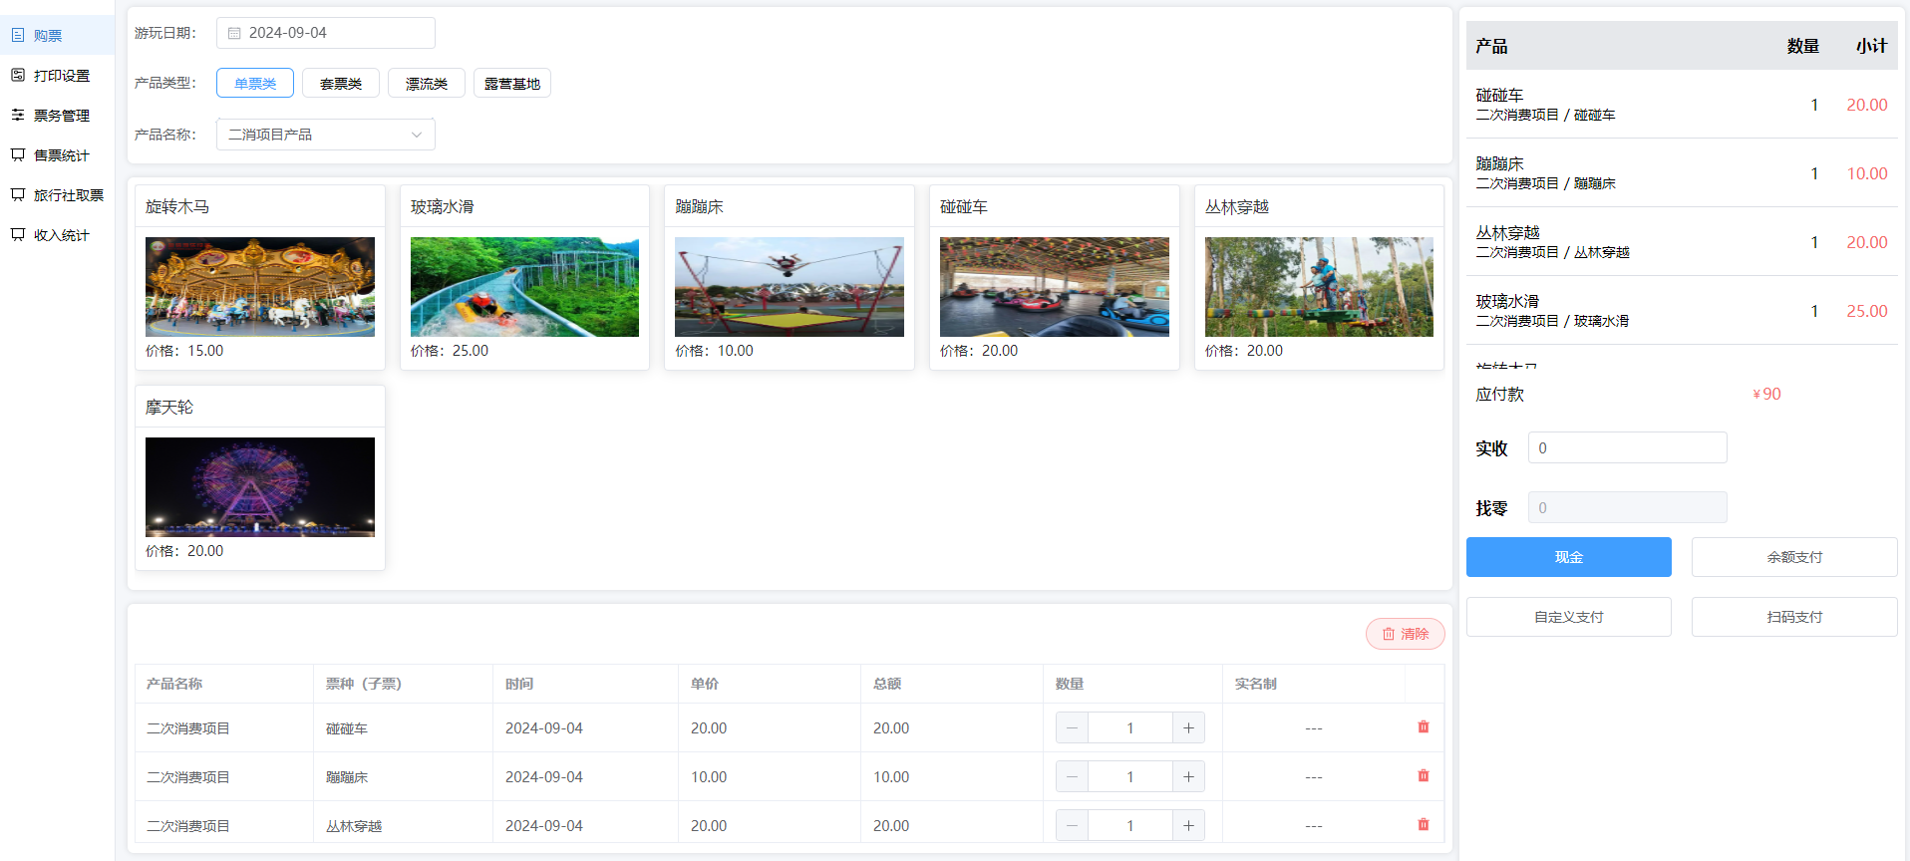Click the 蹦蹦床 trampoline photo

pos(790,287)
